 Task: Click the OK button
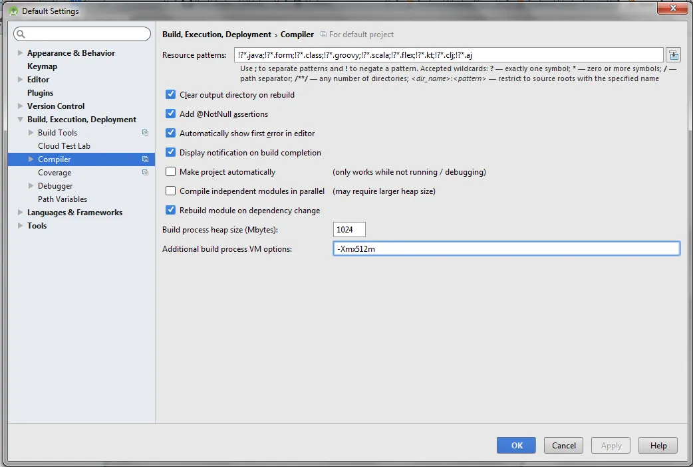click(516, 445)
